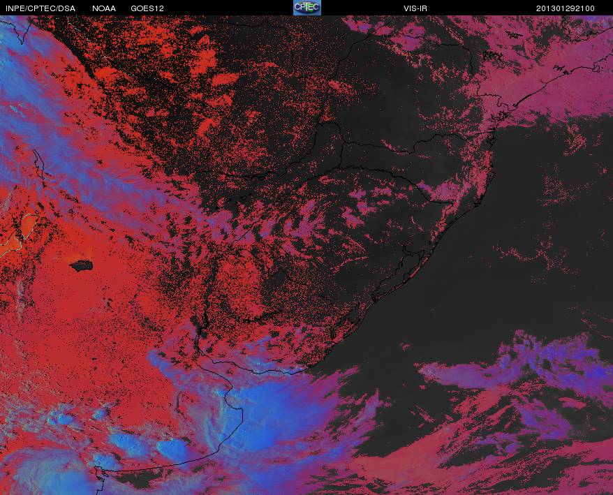Select the GOES12 satellite label
The height and width of the screenshot is (495, 613).
(x=147, y=8)
